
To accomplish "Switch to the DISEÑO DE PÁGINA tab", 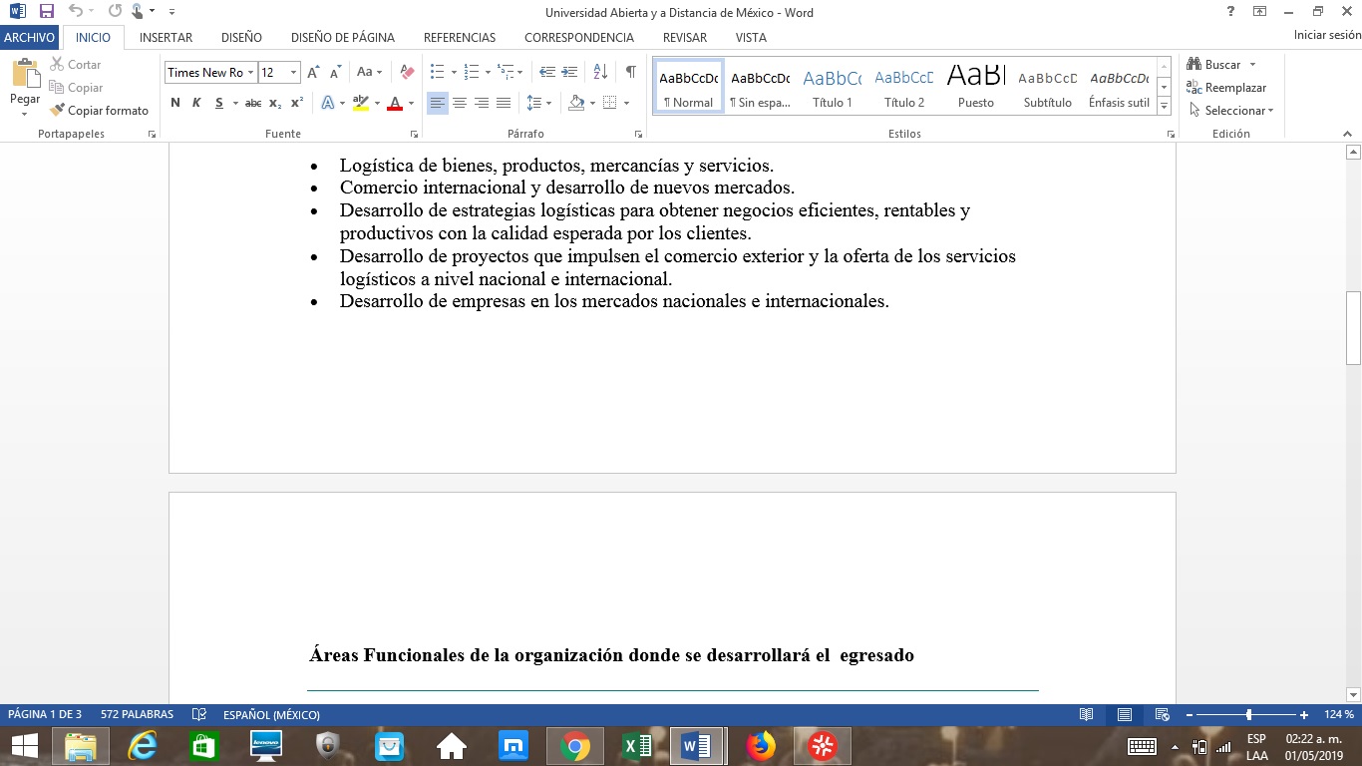I will point(343,37).
